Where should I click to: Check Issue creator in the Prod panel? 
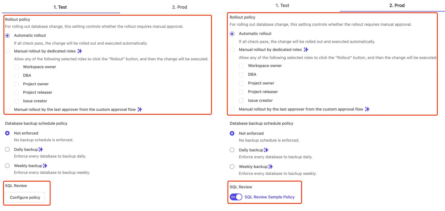pyautogui.click(x=241, y=100)
